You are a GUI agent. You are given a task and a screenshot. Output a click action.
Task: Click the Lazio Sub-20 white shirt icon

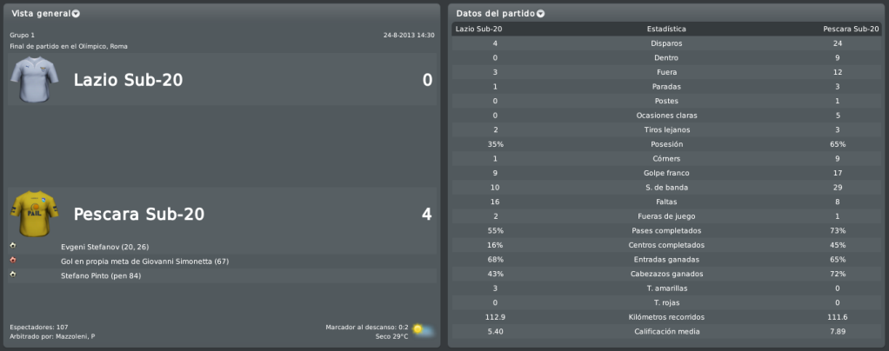point(35,80)
